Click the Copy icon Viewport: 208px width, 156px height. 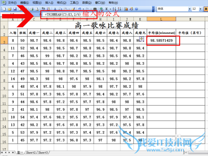[60, 9]
